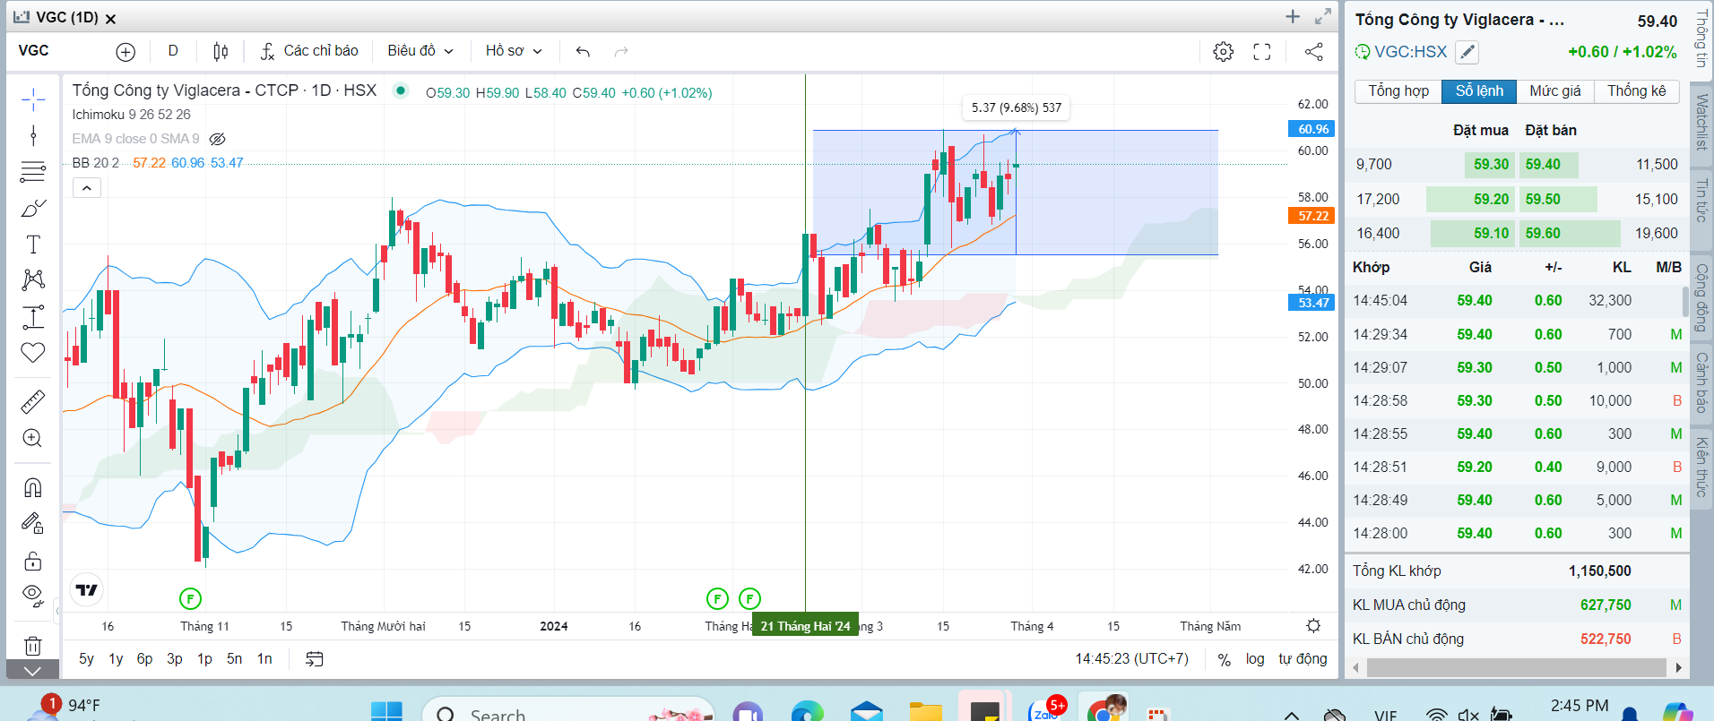Image resolution: width=1714 pixels, height=721 pixels.
Task: Select the 1n time range
Action: pos(264,659)
